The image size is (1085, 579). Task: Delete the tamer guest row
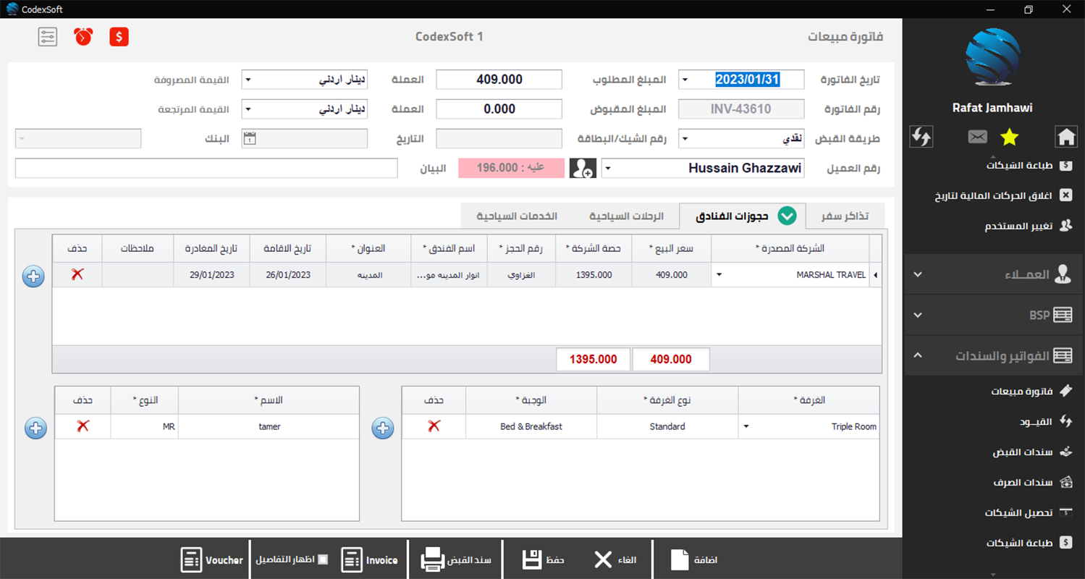point(83,426)
